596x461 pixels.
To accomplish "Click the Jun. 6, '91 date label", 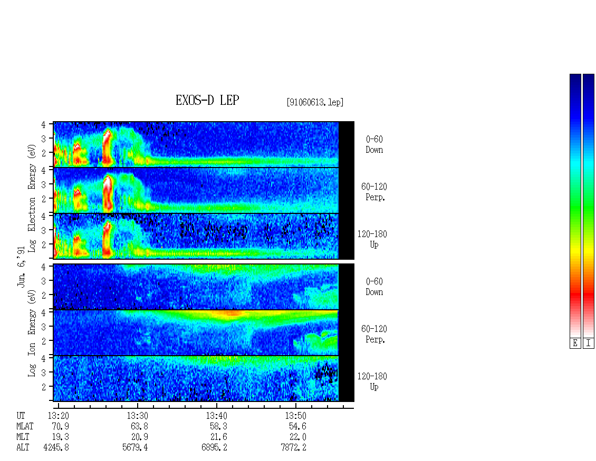I will (x=21, y=267).
